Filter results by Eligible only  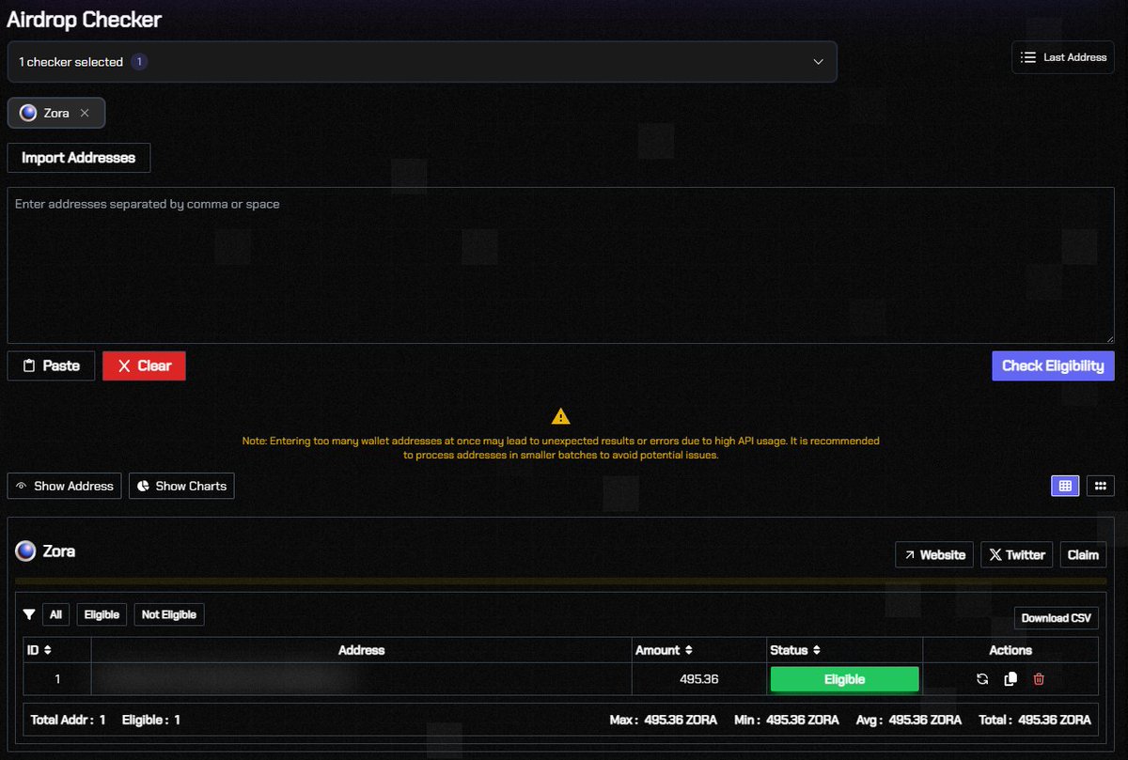pyautogui.click(x=102, y=614)
